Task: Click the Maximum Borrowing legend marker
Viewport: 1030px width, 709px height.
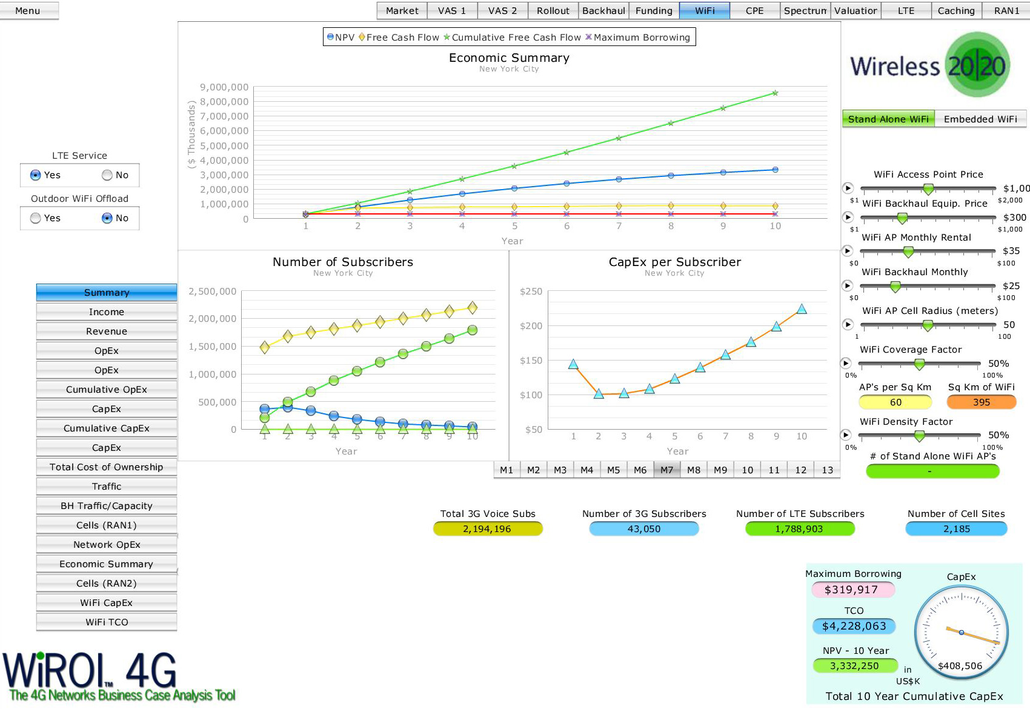Action: (x=588, y=37)
